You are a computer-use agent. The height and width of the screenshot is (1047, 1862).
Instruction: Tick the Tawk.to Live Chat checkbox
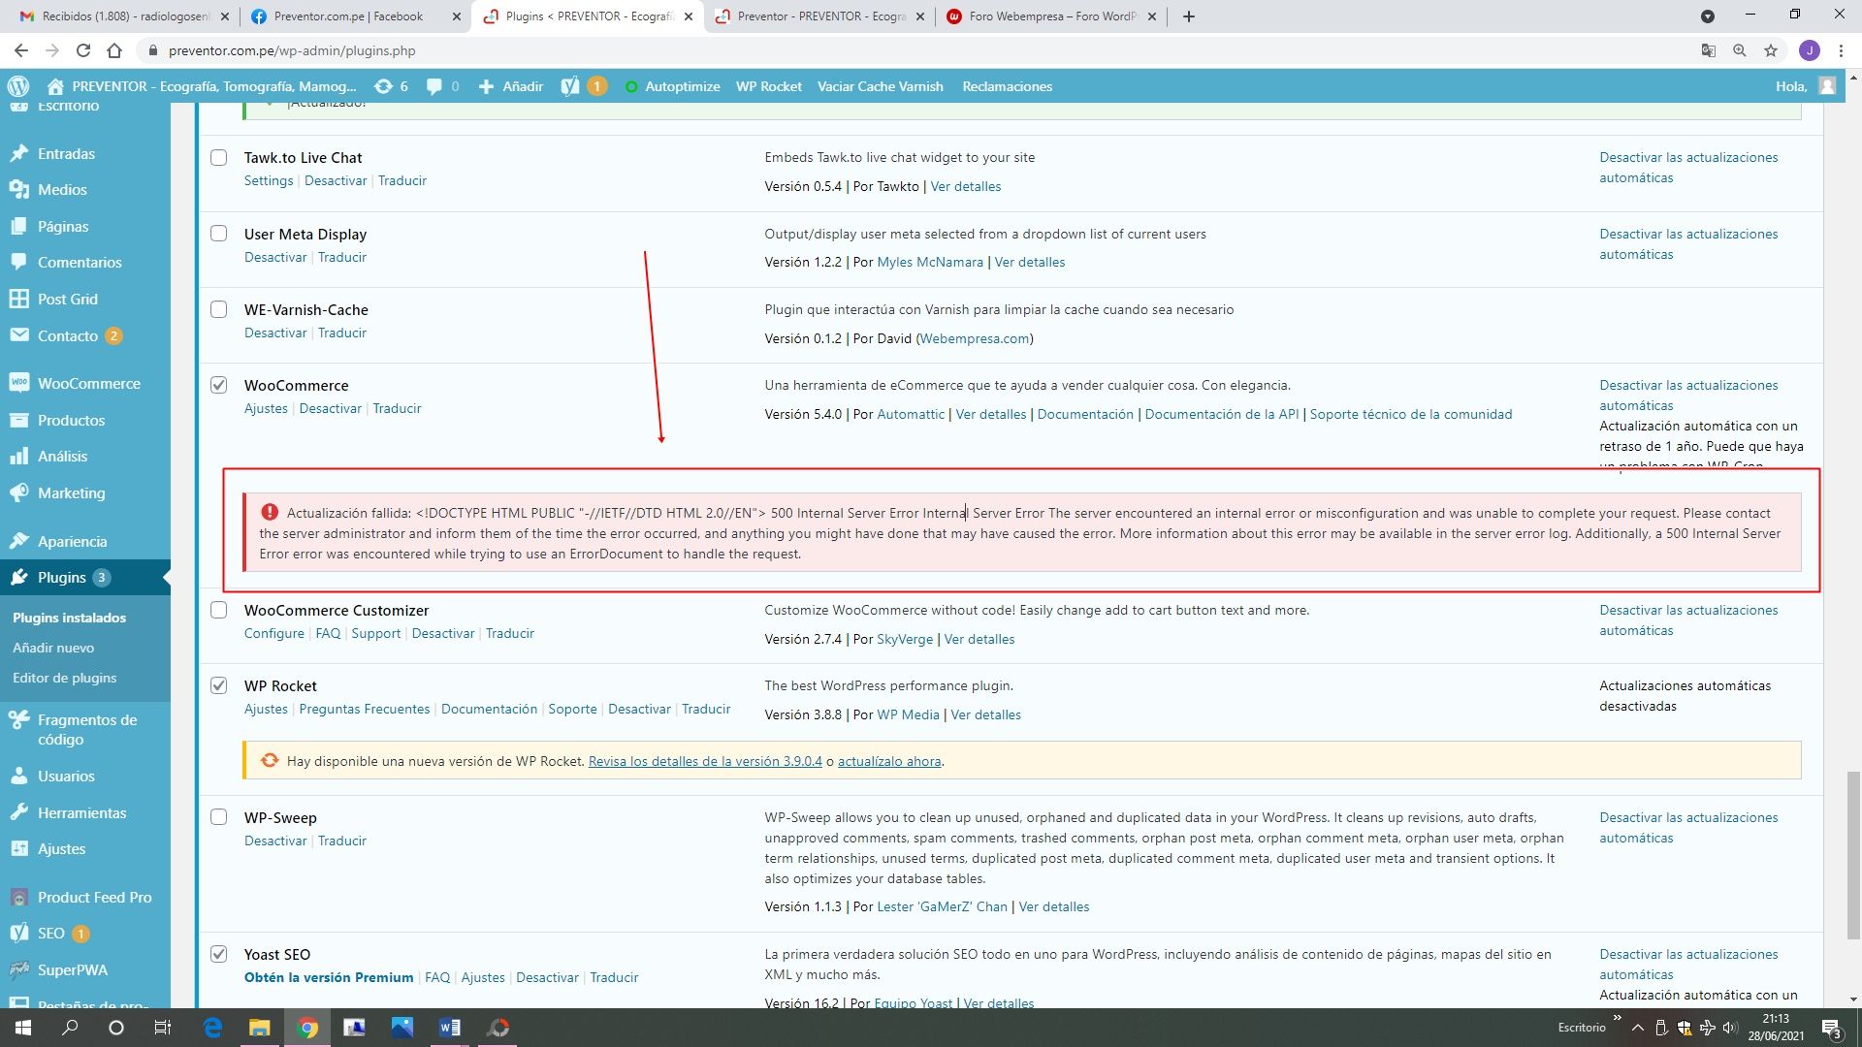pyautogui.click(x=219, y=158)
